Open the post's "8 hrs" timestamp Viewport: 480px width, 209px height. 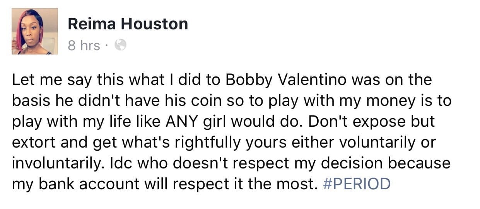tap(84, 46)
